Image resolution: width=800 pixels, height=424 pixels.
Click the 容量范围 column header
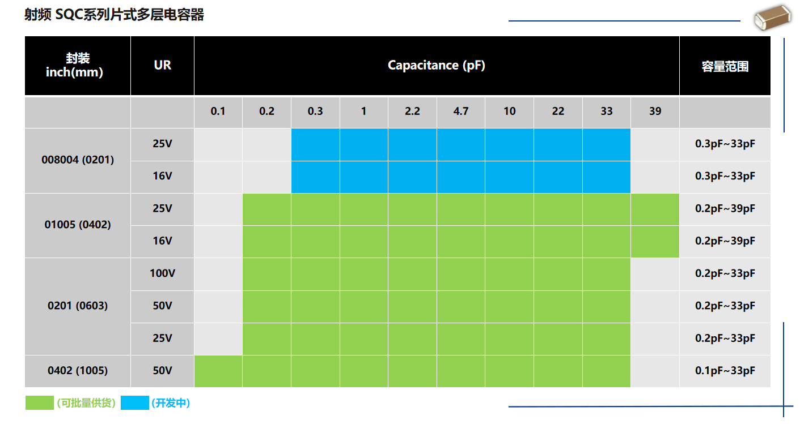click(725, 66)
